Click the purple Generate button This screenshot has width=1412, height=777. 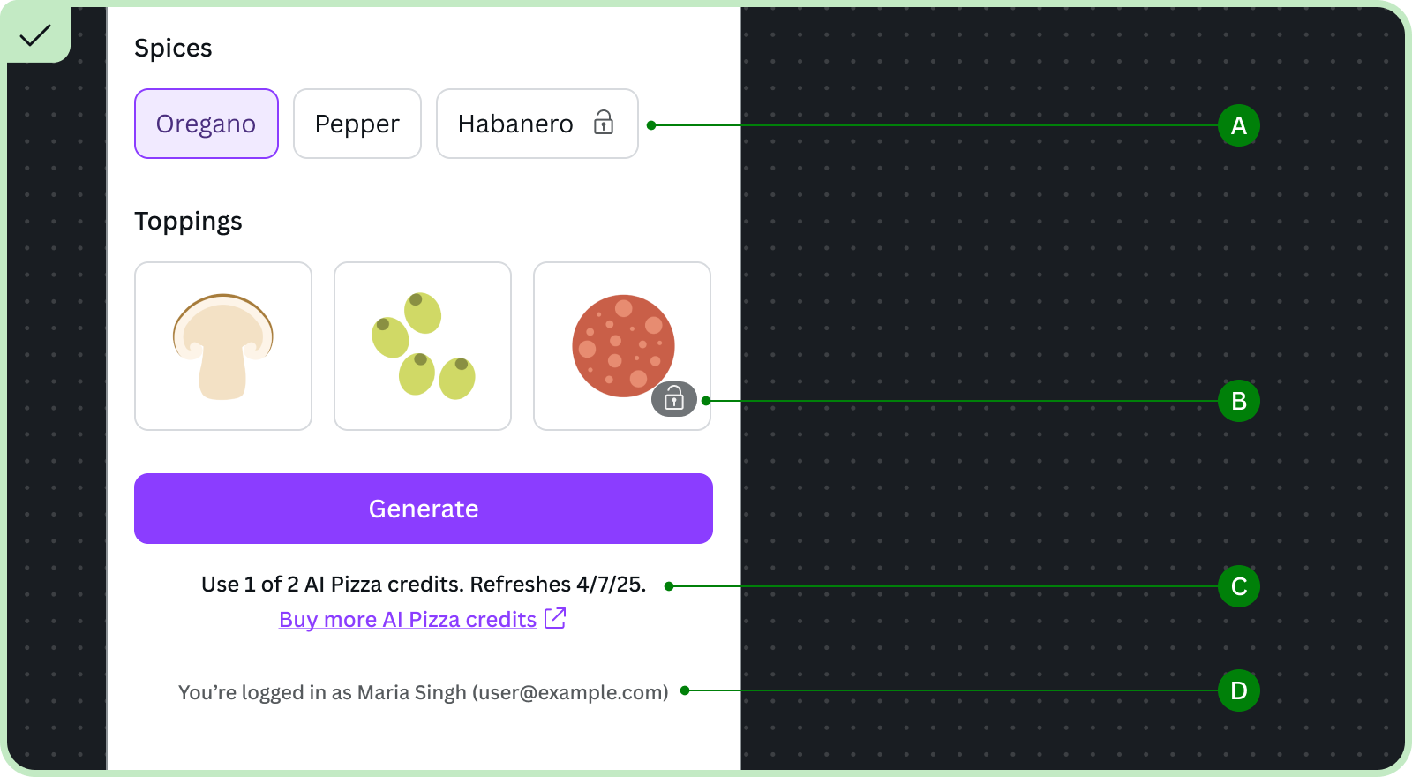tap(424, 509)
